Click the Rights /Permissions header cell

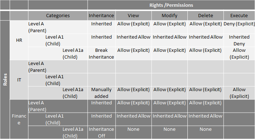click(171, 5)
